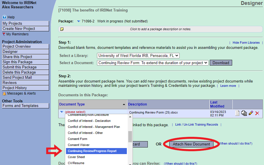Open the package 71098-2 dropdown arrow

tap(79, 21)
